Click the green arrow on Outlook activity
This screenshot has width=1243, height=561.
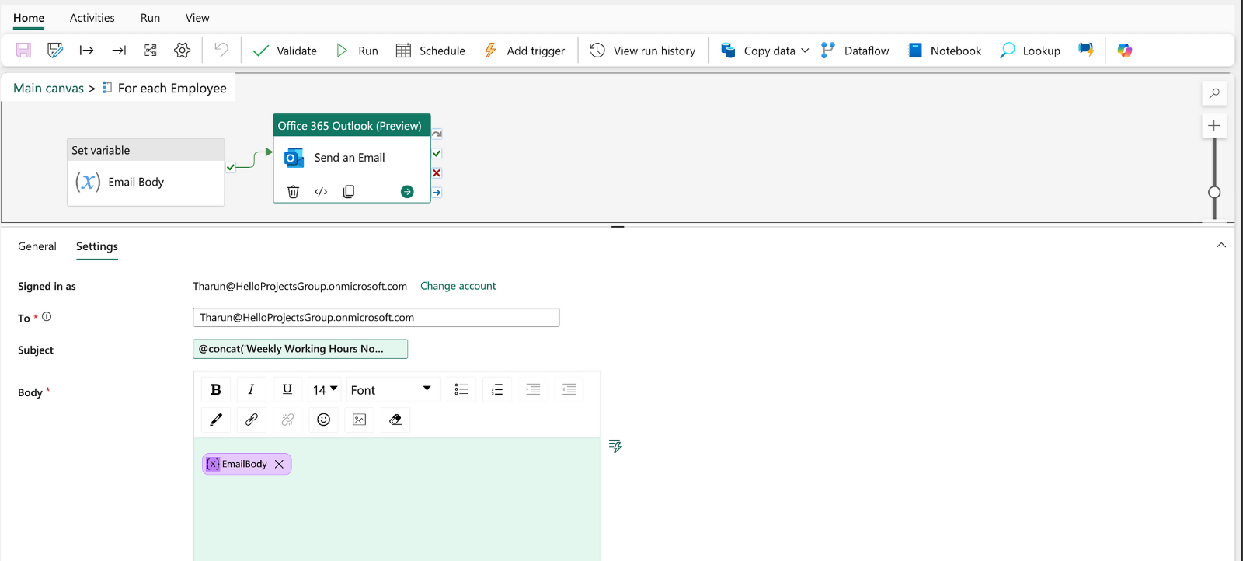pos(407,192)
